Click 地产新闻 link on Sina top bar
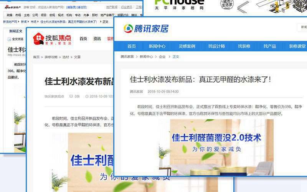307x192 pixels. click(112, 7)
